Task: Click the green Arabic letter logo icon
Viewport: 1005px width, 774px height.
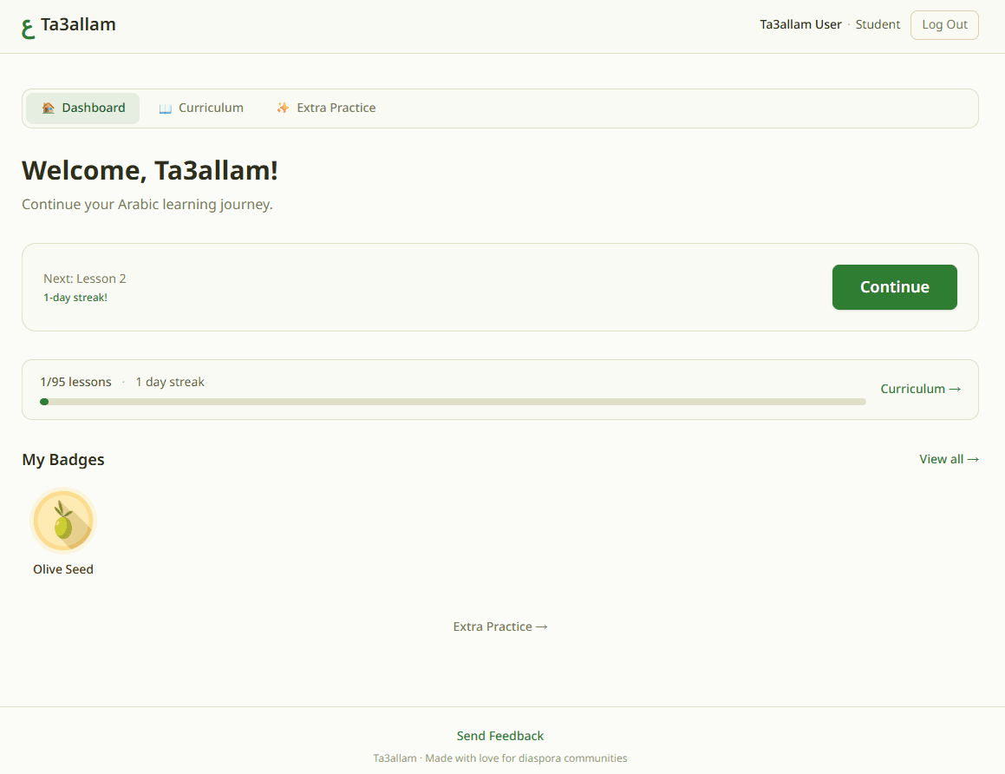Action: 29,28
